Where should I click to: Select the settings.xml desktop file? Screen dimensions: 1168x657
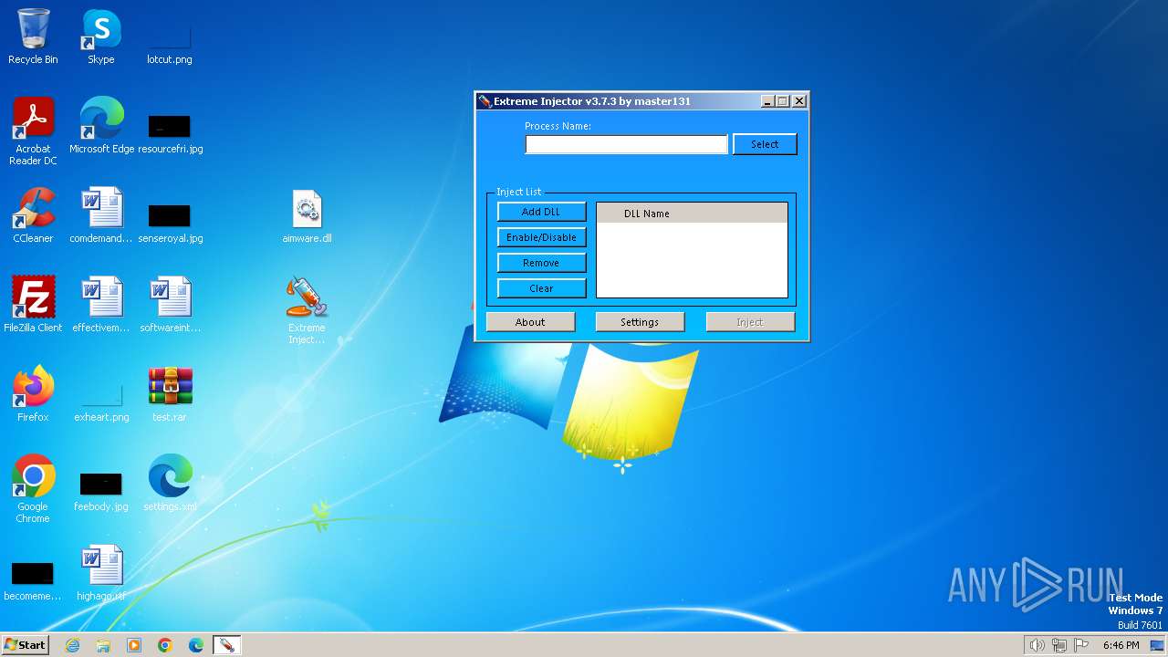(170, 484)
